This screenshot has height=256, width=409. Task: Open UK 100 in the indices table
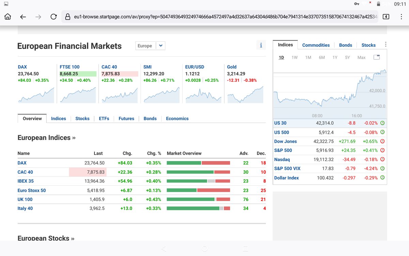[x=25, y=199]
